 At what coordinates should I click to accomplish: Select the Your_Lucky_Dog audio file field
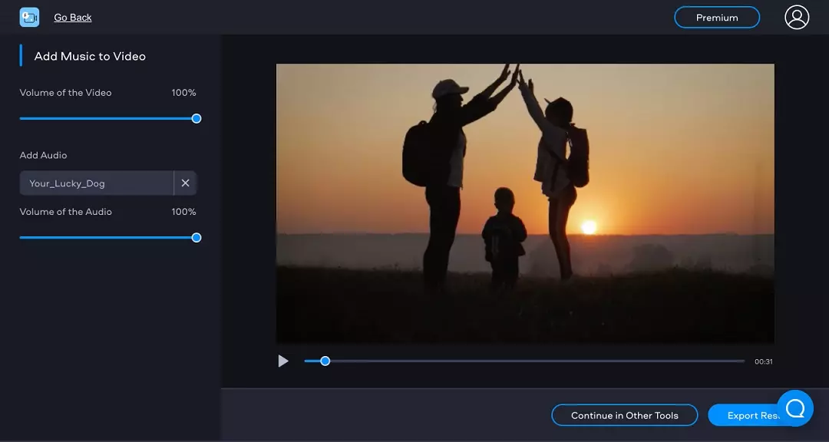click(96, 183)
